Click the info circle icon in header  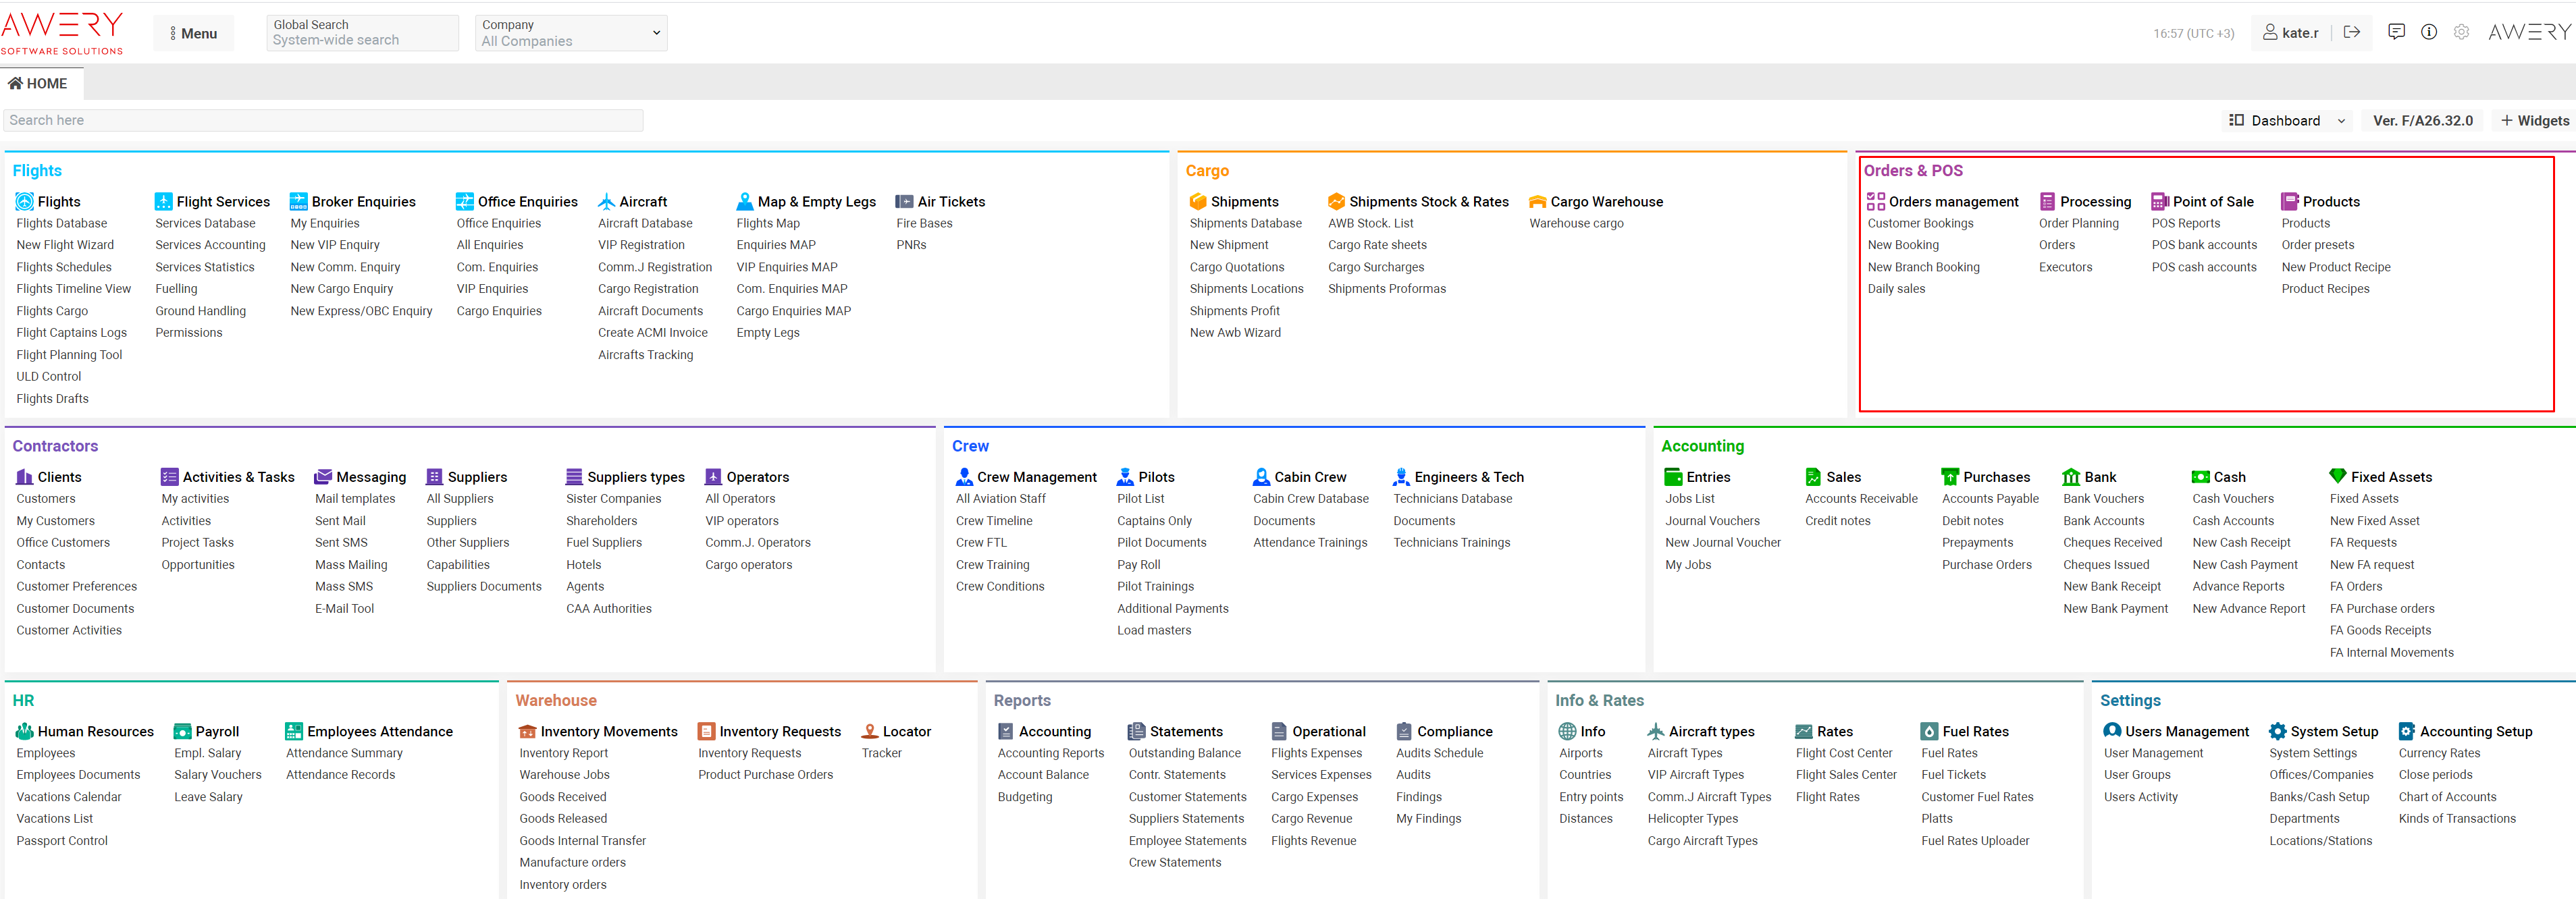pyautogui.click(x=2428, y=32)
